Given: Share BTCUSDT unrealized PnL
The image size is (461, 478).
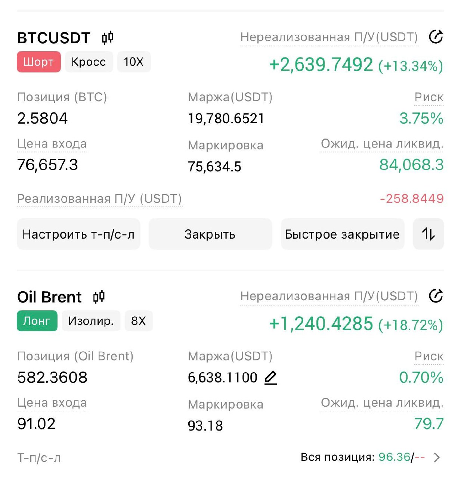Looking at the screenshot, I should tap(436, 37).
